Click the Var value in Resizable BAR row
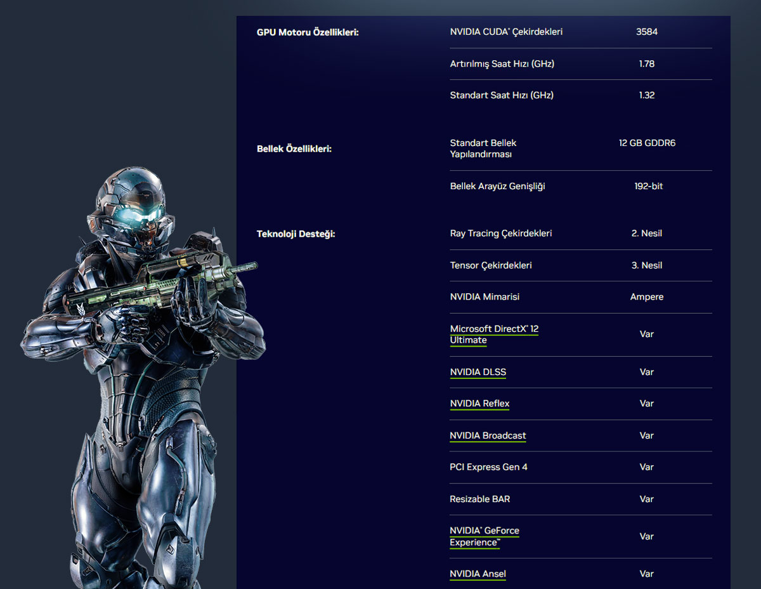The height and width of the screenshot is (589, 761). point(647,499)
